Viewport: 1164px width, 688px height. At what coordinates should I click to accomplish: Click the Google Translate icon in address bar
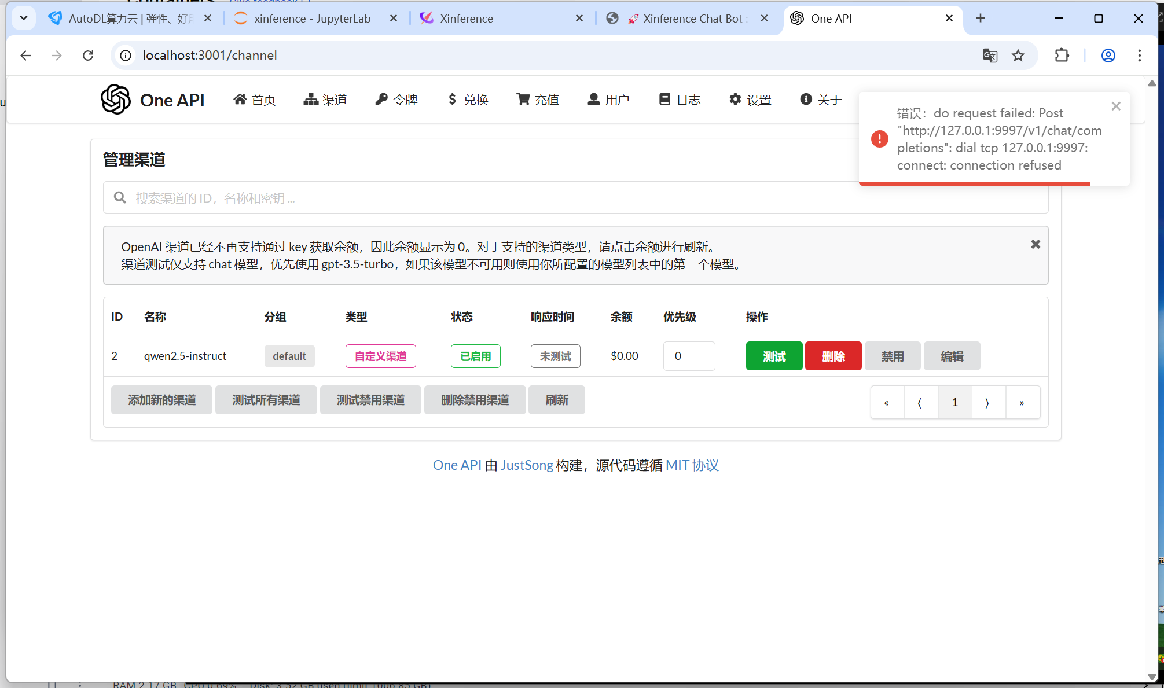tap(990, 56)
